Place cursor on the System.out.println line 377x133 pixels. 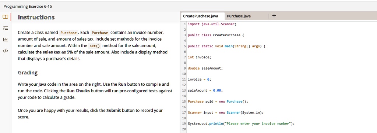click(241, 124)
